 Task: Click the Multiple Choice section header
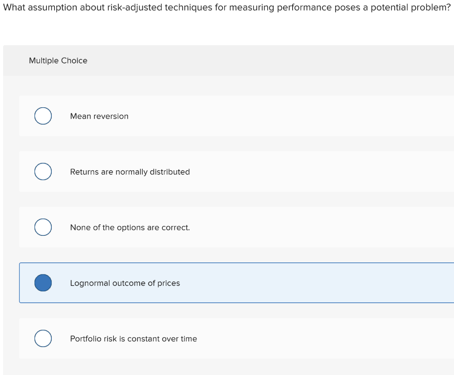coord(58,61)
